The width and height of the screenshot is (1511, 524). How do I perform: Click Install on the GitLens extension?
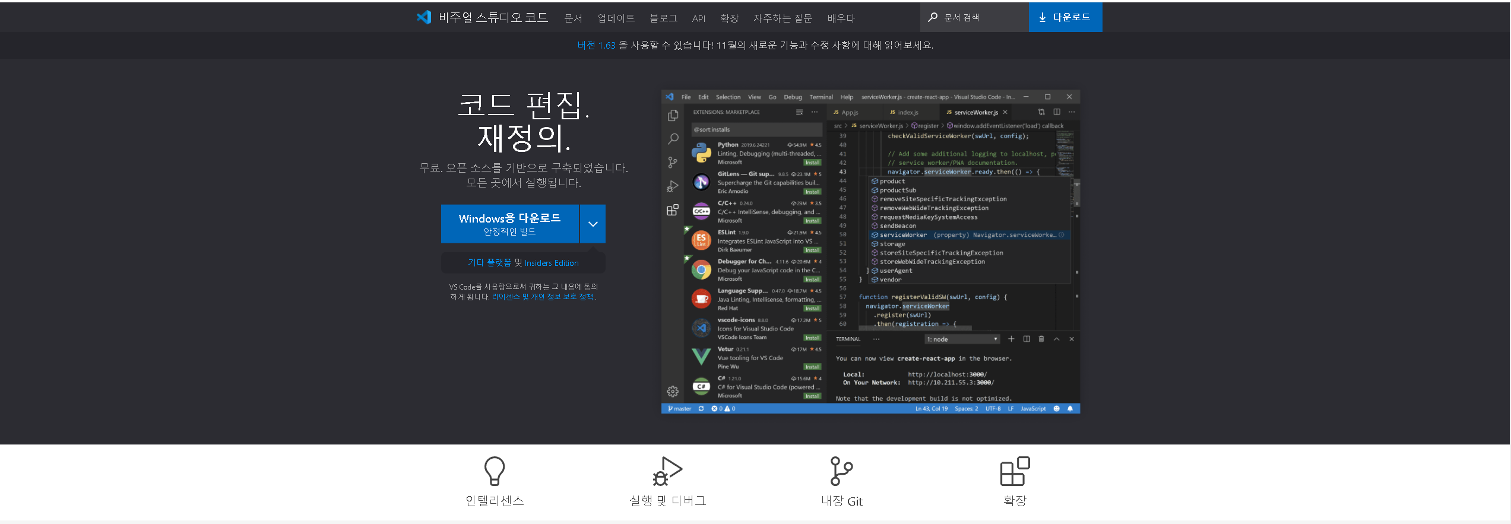(x=812, y=192)
